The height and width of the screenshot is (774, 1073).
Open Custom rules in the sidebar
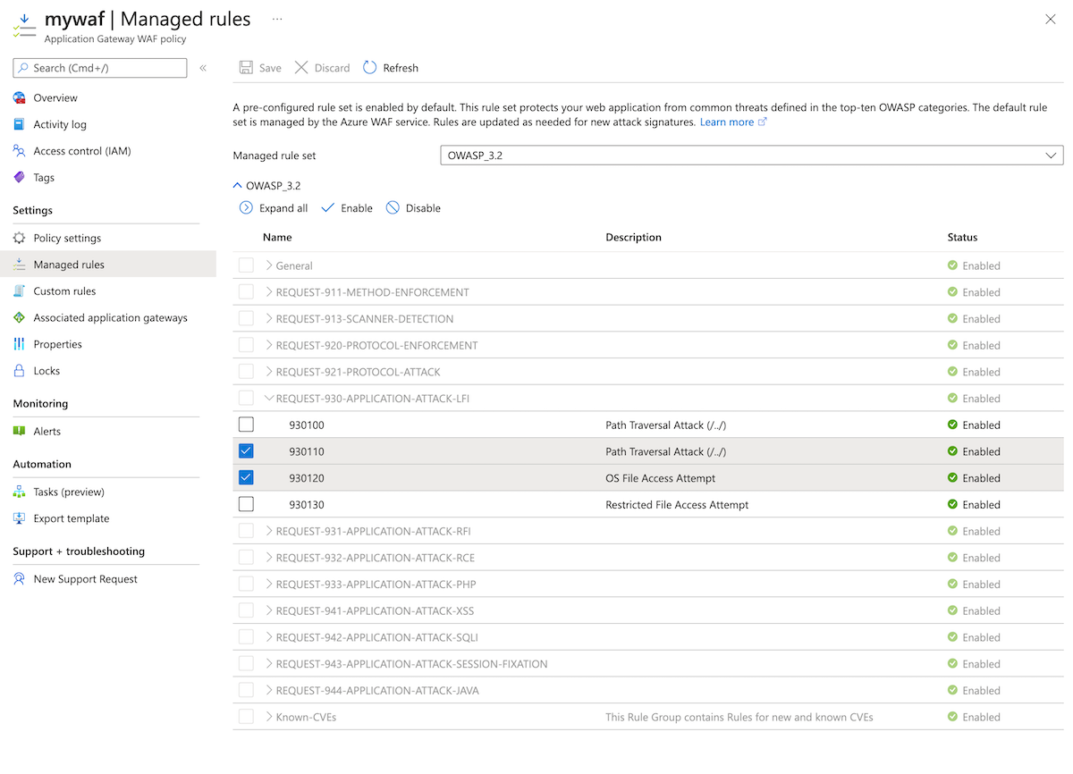coord(64,291)
